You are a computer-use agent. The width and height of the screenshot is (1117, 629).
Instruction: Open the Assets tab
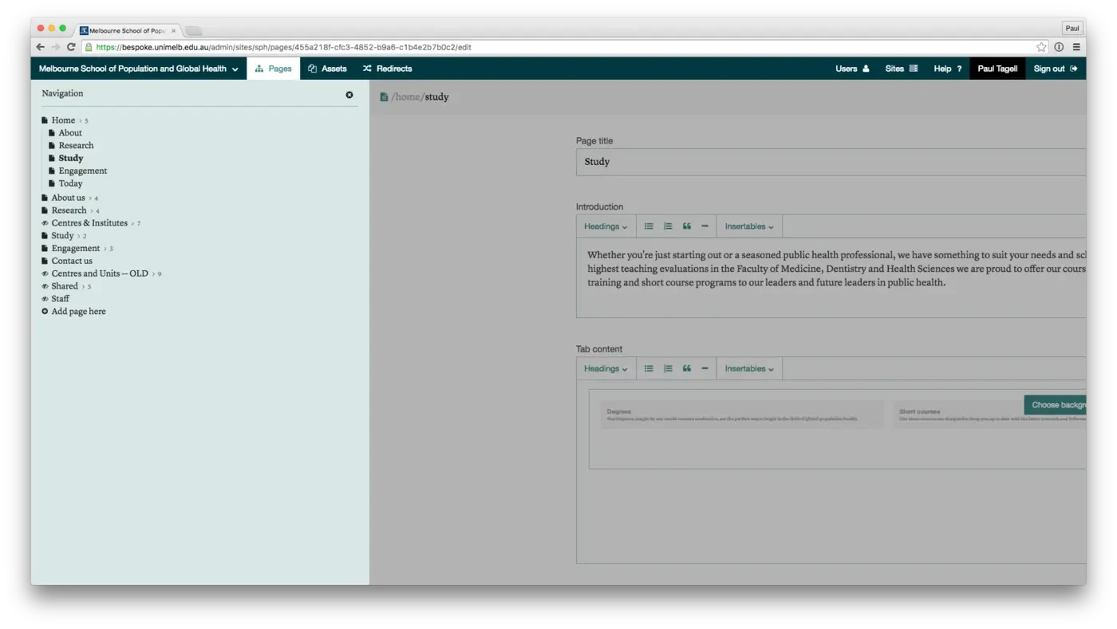pos(327,69)
